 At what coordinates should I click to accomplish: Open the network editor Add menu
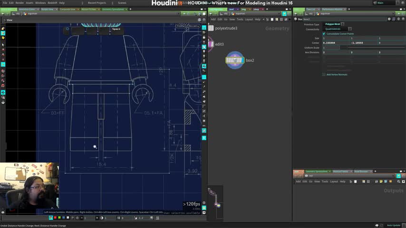point(213,19)
